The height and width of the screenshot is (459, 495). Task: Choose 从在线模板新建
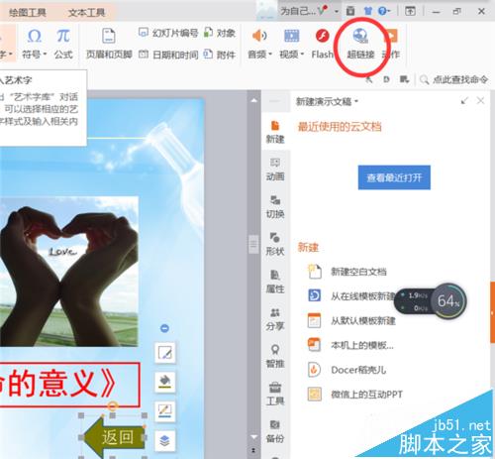point(351,295)
